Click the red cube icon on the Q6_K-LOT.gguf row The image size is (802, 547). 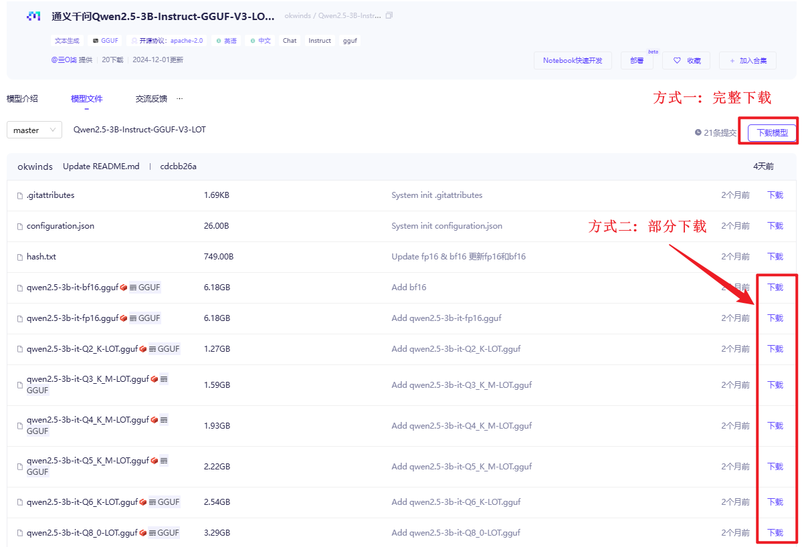[142, 502]
